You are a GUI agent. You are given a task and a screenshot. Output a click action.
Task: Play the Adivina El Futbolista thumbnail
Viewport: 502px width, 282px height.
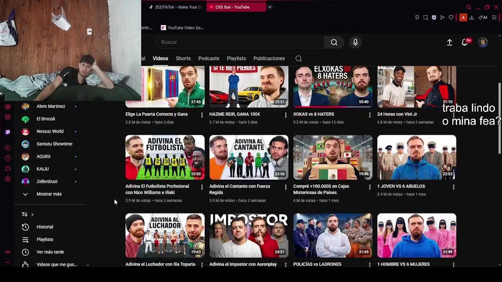point(165,157)
